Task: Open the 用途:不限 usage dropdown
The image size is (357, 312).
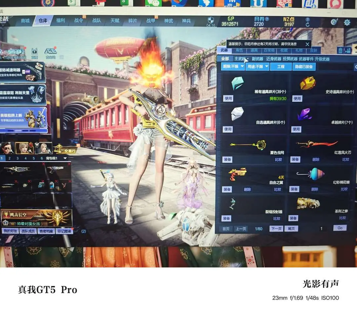Action: pyautogui.click(x=258, y=67)
